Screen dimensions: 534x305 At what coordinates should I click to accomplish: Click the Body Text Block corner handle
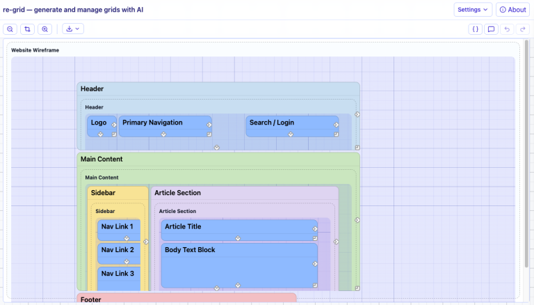click(x=315, y=286)
